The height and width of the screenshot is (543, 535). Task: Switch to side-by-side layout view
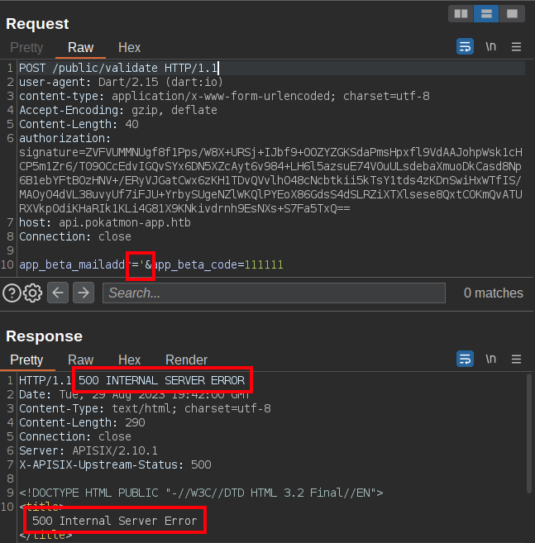(x=461, y=14)
